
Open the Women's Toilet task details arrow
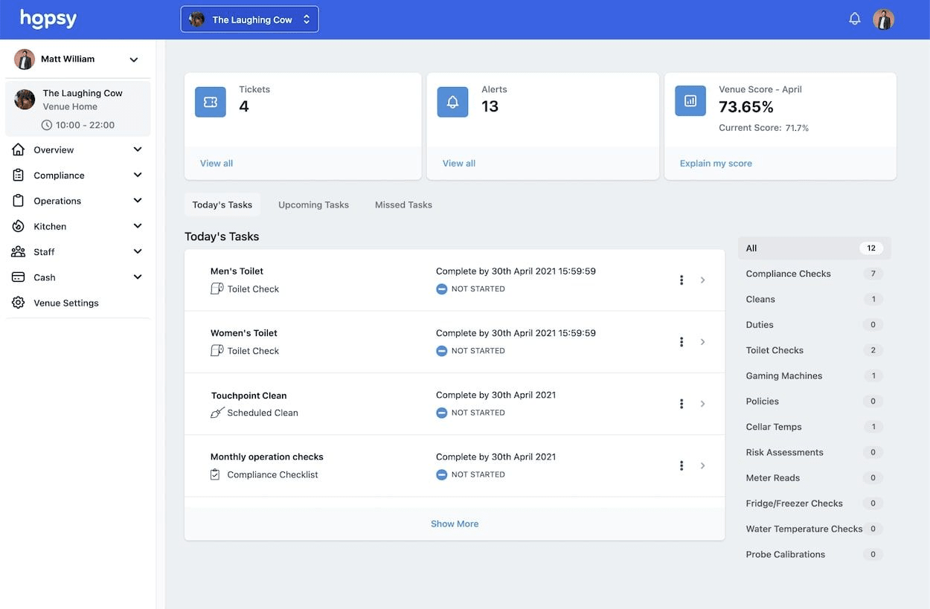702,341
